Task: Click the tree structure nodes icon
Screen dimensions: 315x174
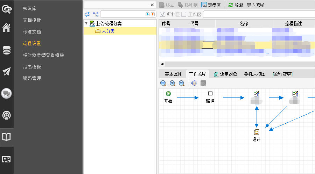Action: coord(96,14)
